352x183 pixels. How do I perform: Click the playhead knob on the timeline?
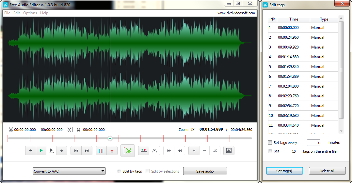(110, 138)
